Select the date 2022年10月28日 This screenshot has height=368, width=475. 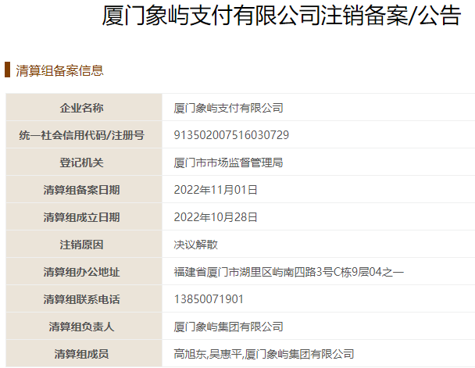point(216,217)
